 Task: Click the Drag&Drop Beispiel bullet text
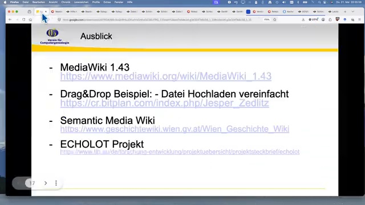point(175,94)
